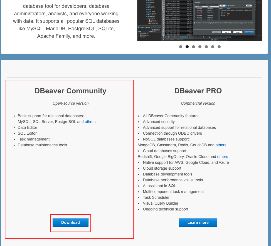Select the fifth carousel dot
Screen dimensions: 271x246
206,47
